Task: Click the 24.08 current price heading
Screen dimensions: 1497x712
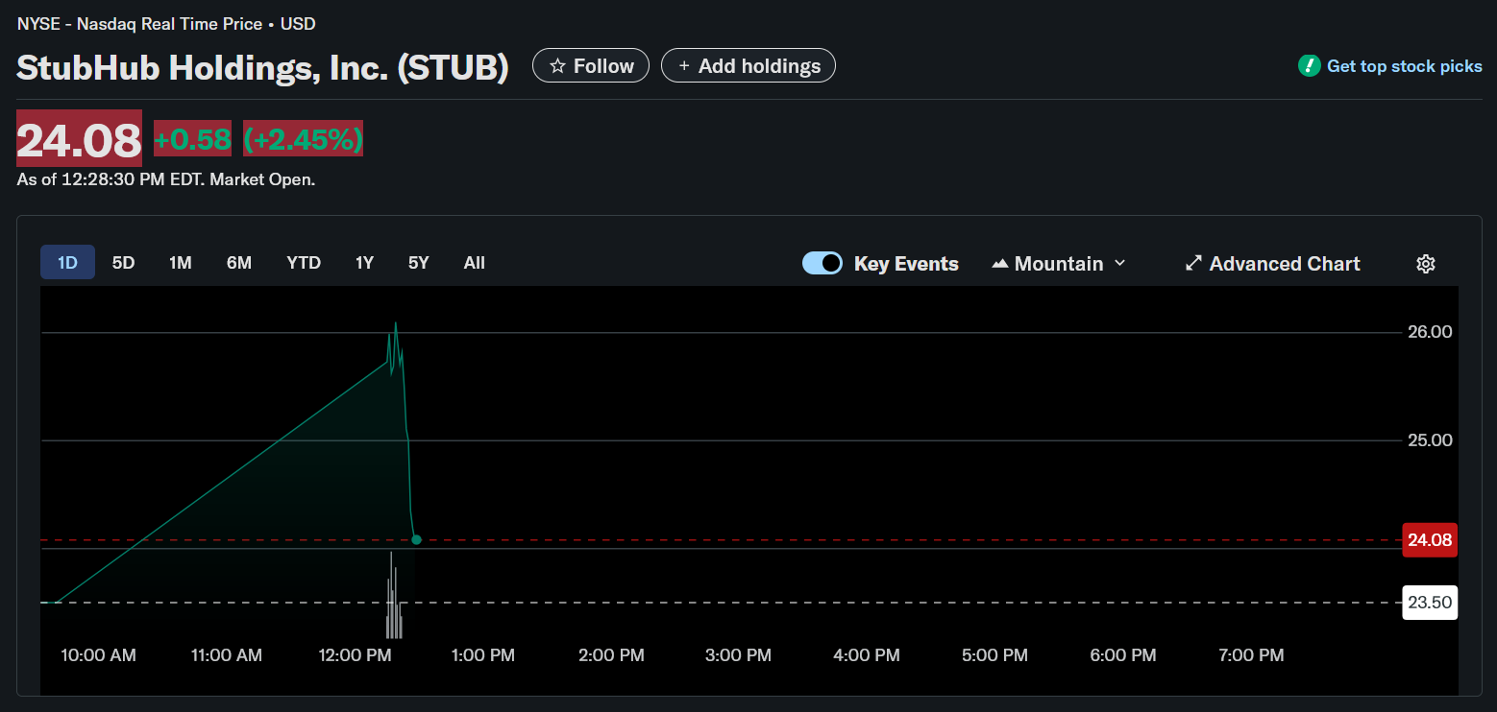Action: tap(79, 139)
